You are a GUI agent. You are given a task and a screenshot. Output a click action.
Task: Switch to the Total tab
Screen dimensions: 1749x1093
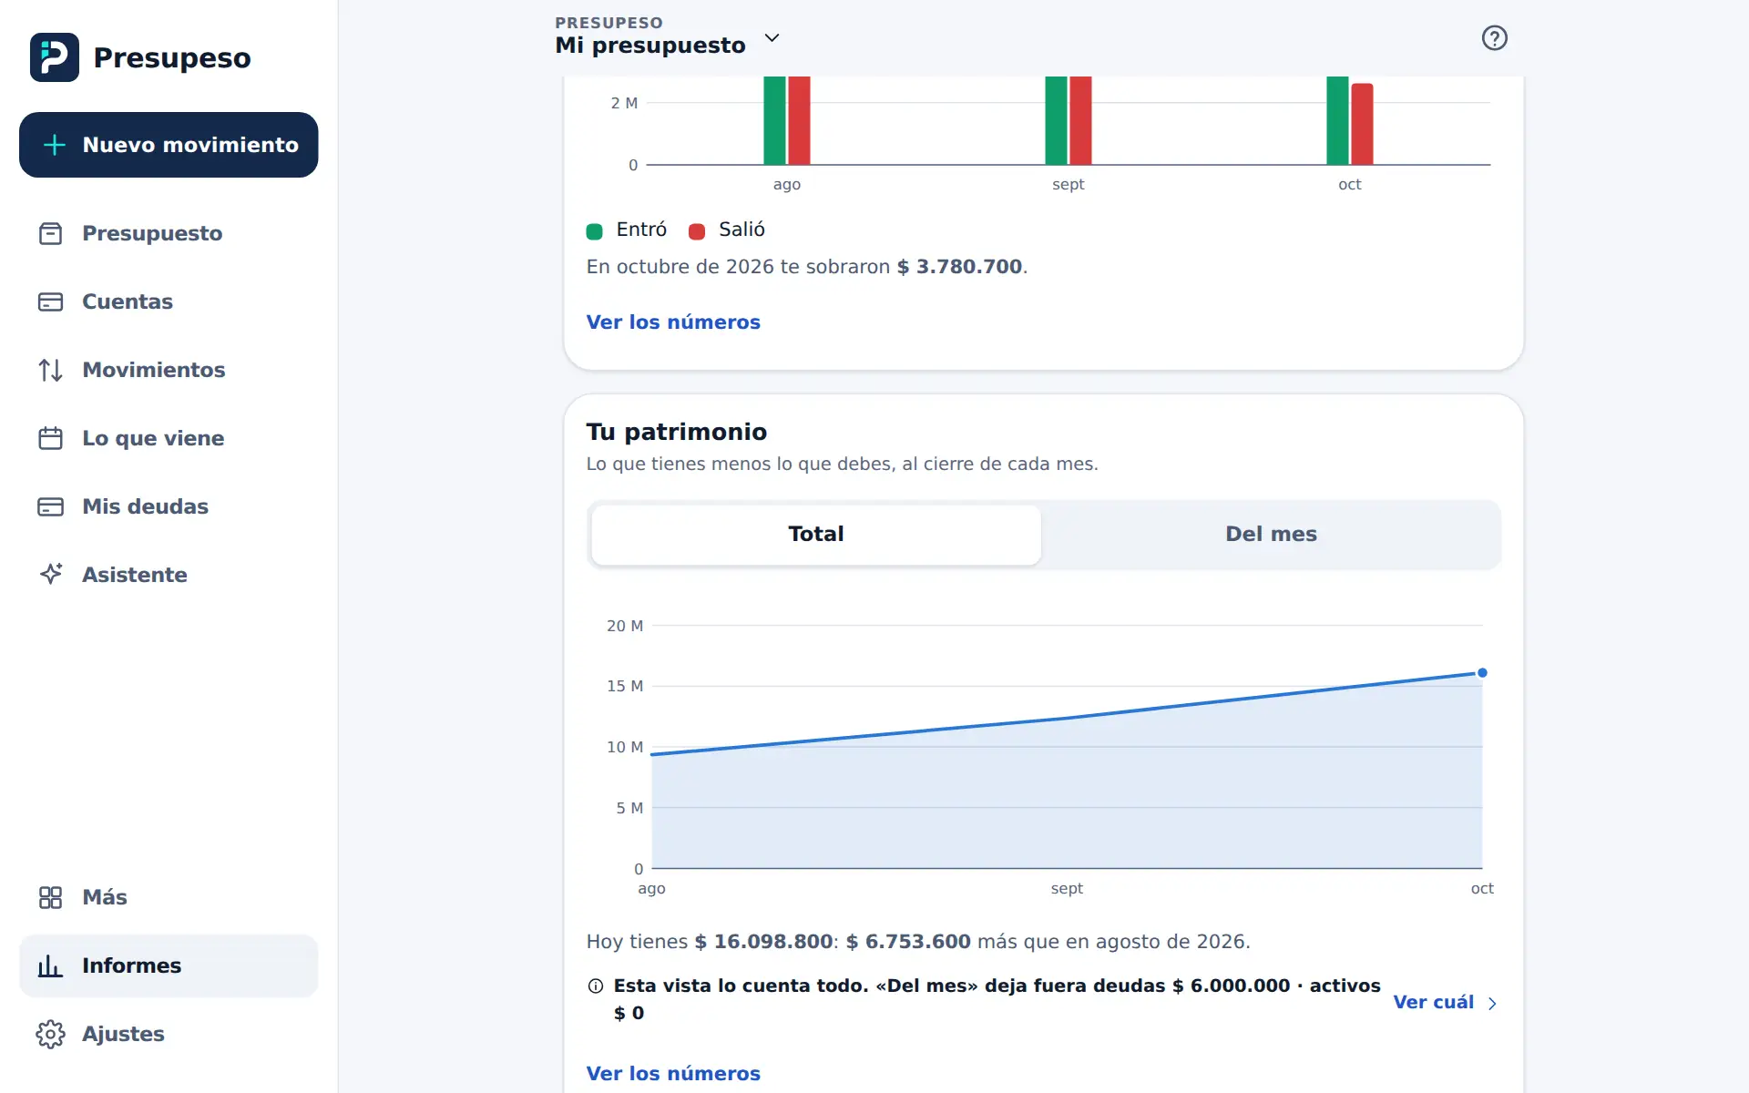pyautogui.click(x=816, y=535)
